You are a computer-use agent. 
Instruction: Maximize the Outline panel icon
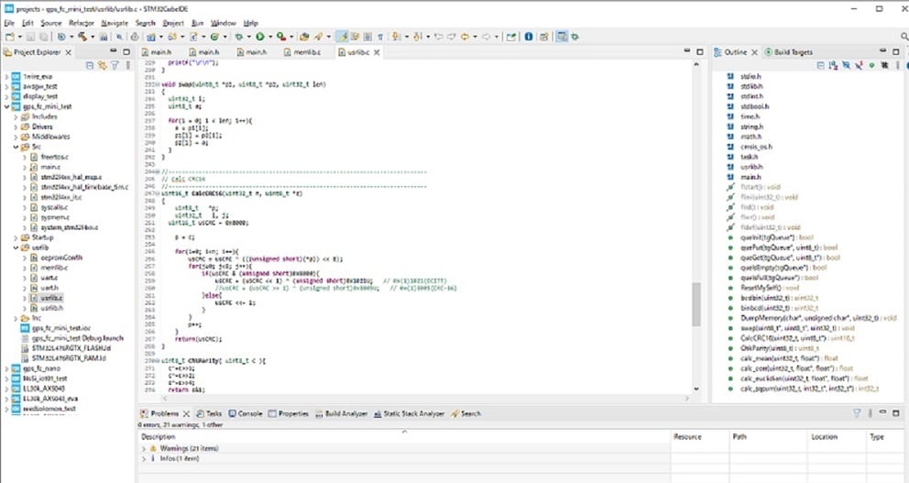(x=895, y=51)
